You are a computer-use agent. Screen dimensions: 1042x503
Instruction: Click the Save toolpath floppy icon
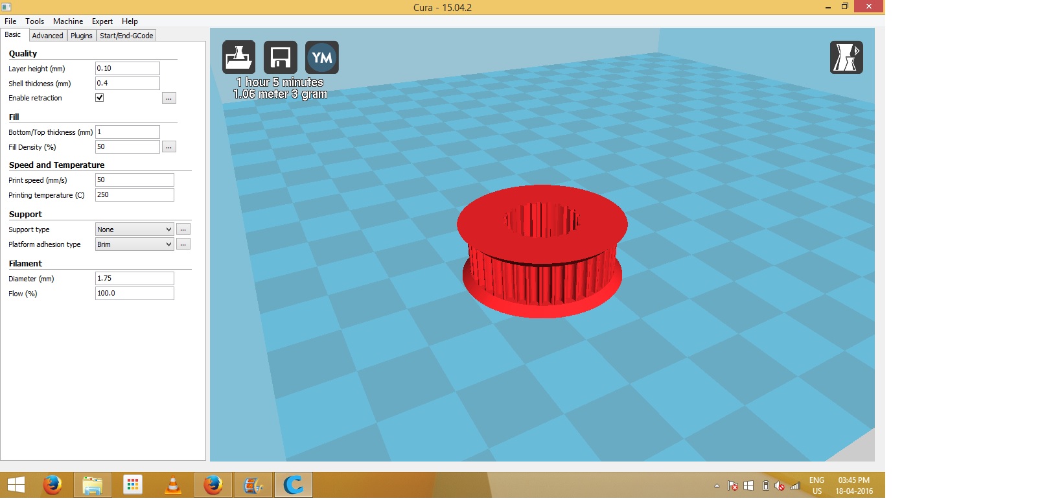(x=280, y=57)
